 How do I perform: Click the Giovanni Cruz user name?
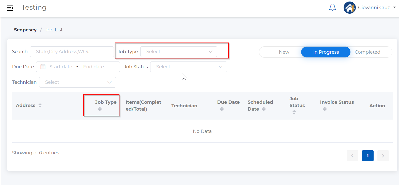[x=374, y=8]
